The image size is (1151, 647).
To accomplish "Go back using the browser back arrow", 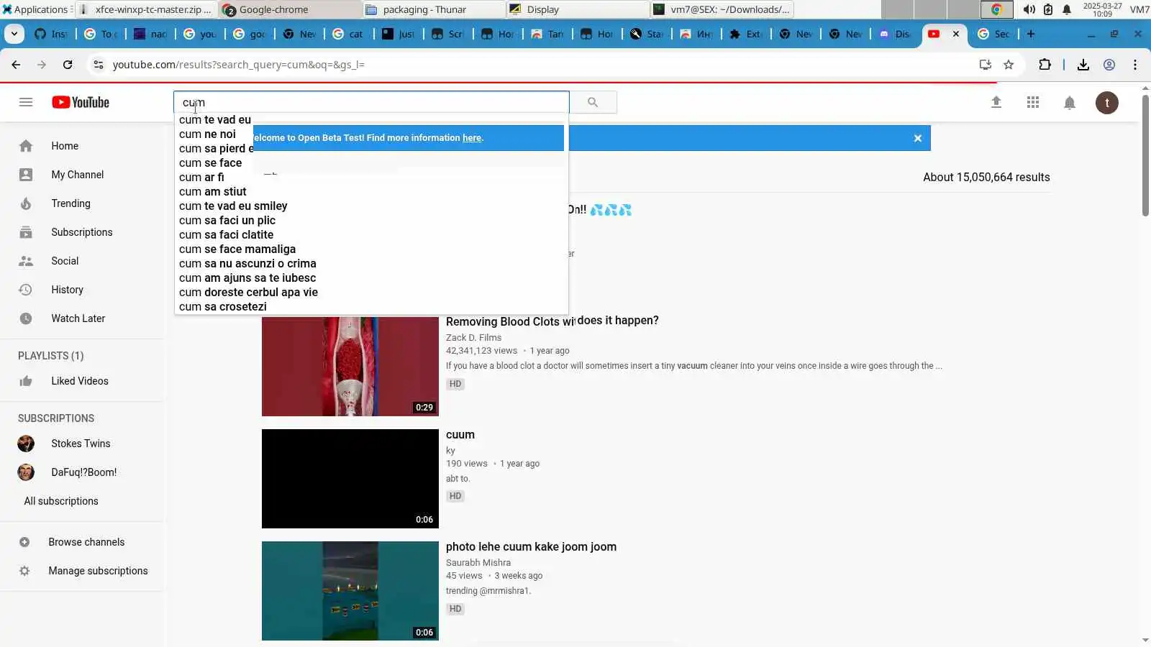I will (x=16, y=65).
